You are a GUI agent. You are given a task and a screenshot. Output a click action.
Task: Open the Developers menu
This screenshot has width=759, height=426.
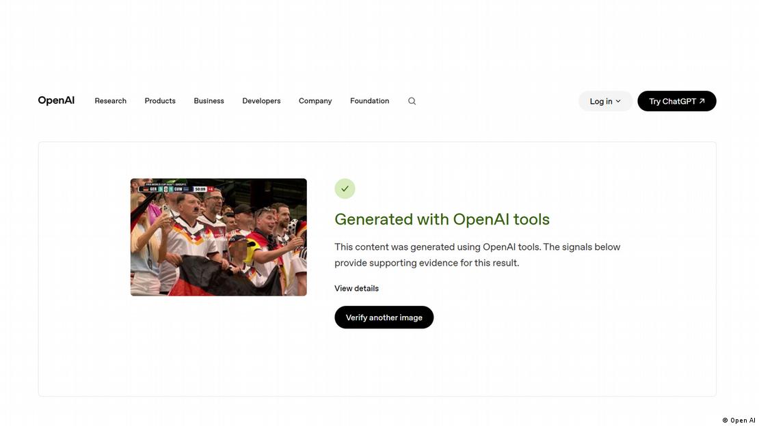[x=261, y=101]
